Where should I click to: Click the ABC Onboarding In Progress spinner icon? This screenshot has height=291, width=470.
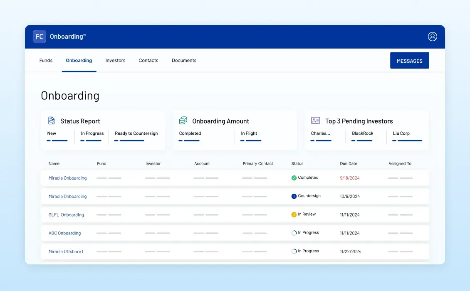[294, 233]
